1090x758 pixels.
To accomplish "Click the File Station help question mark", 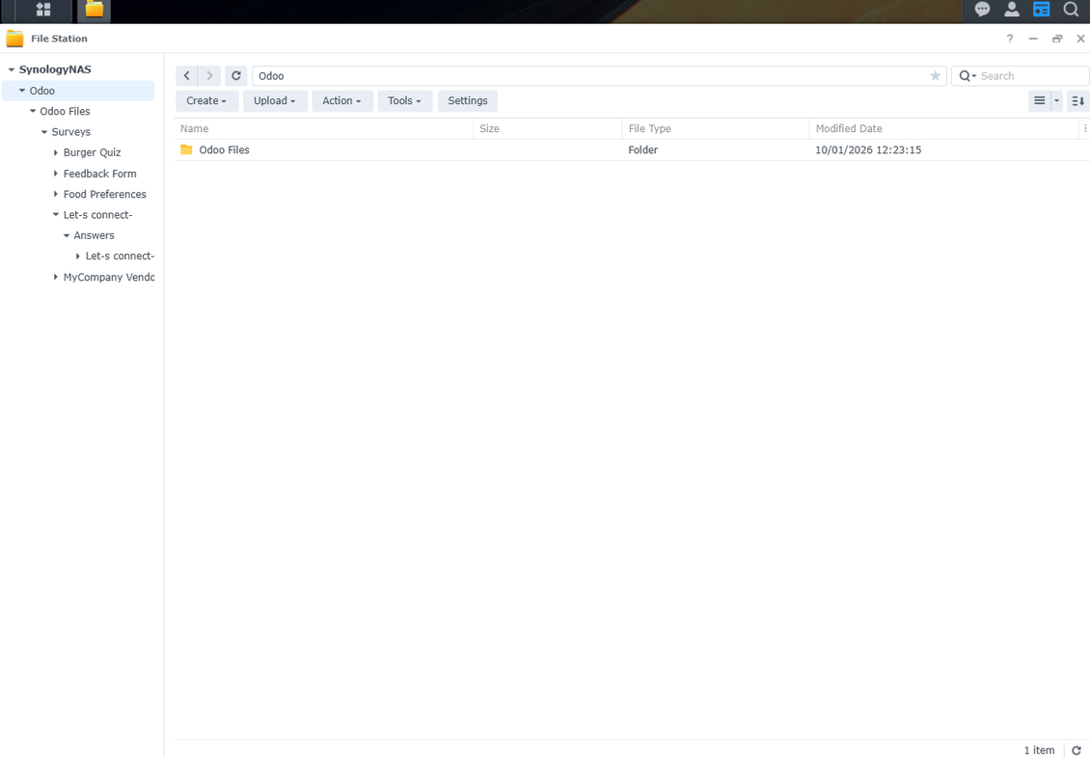I will tap(1009, 39).
